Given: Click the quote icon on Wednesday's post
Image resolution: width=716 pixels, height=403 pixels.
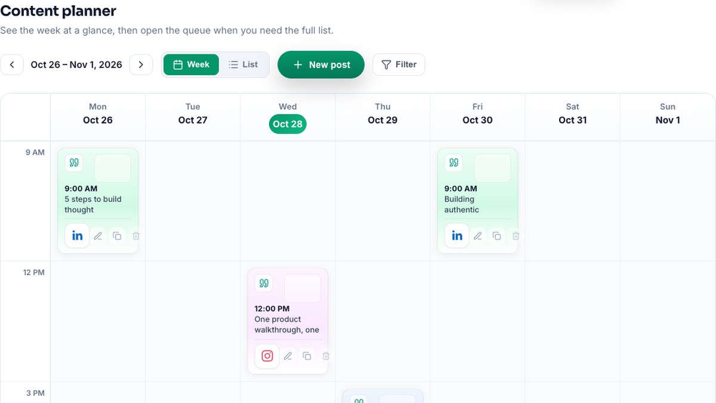Looking at the screenshot, I should point(264,283).
